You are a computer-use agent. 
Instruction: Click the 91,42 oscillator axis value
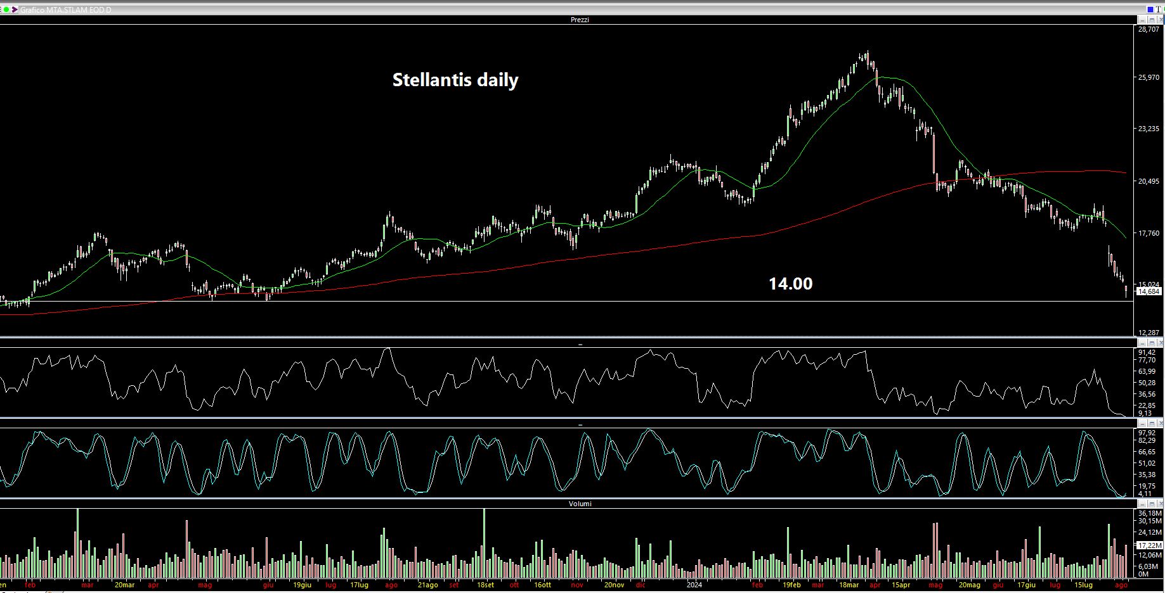pyautogui.click(x=1147, y=352)
